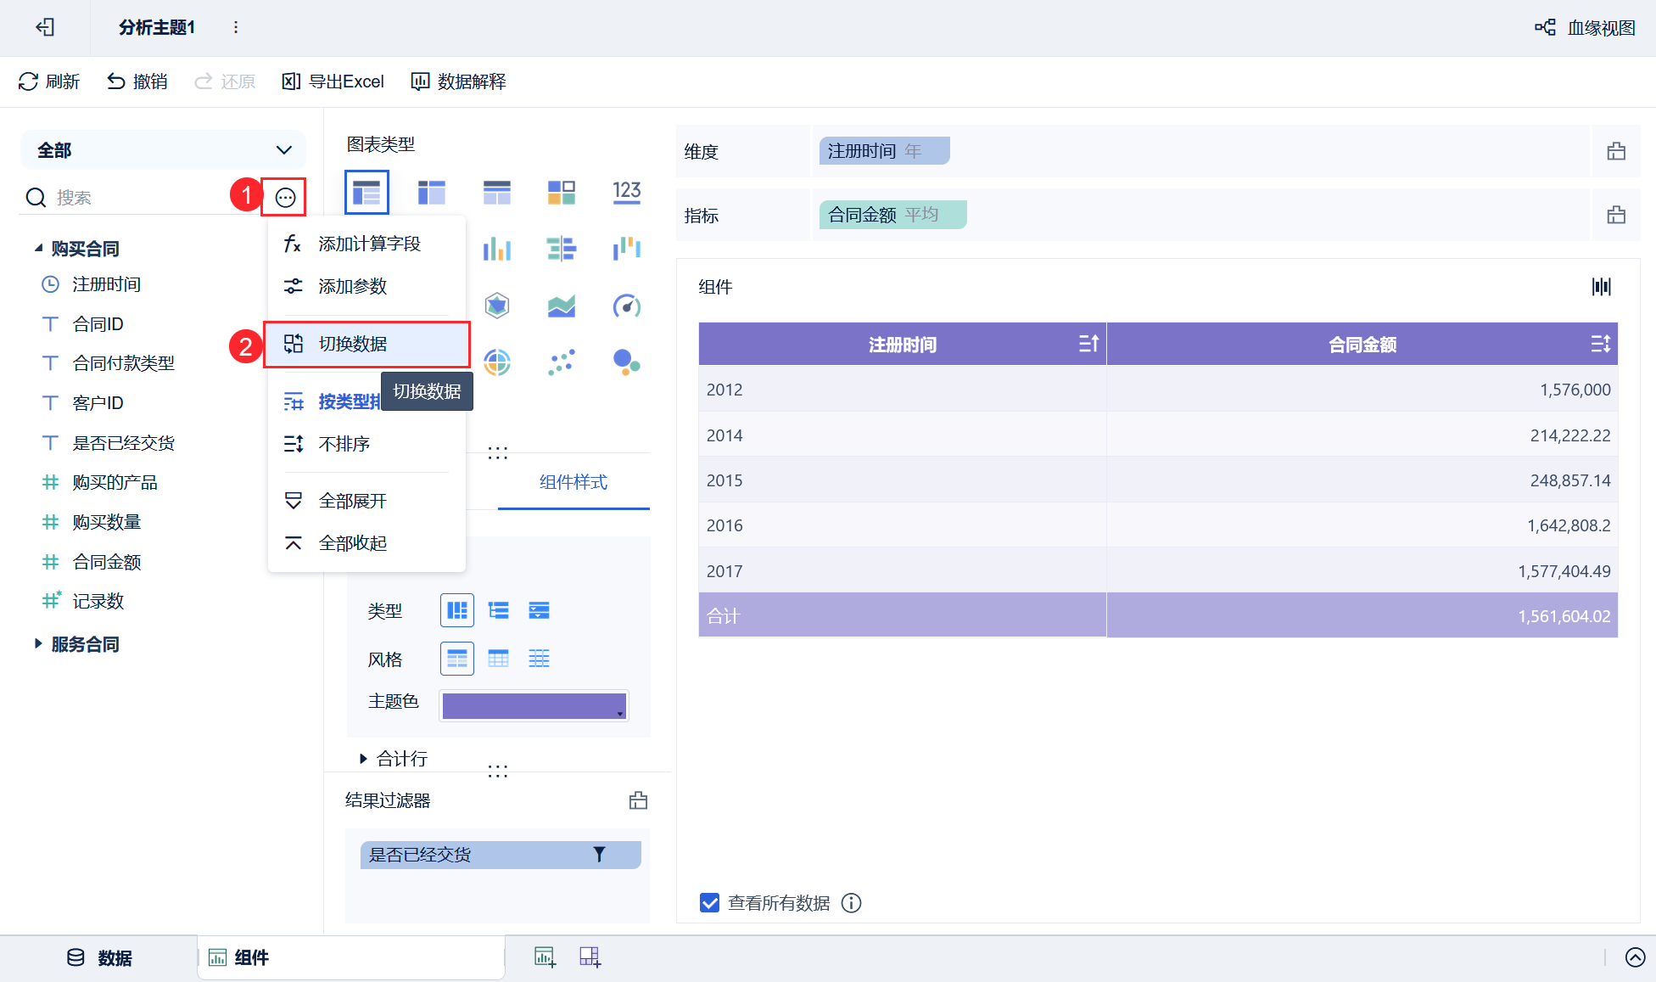This screenshot has height=982, width=1656.
Task: Open the 血缘视图 lineage view
Action: (x=1585, y=28)
